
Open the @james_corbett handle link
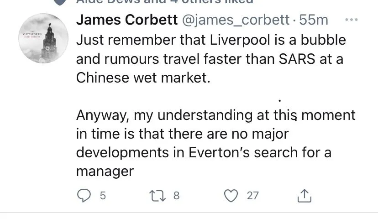pos(236,20)
